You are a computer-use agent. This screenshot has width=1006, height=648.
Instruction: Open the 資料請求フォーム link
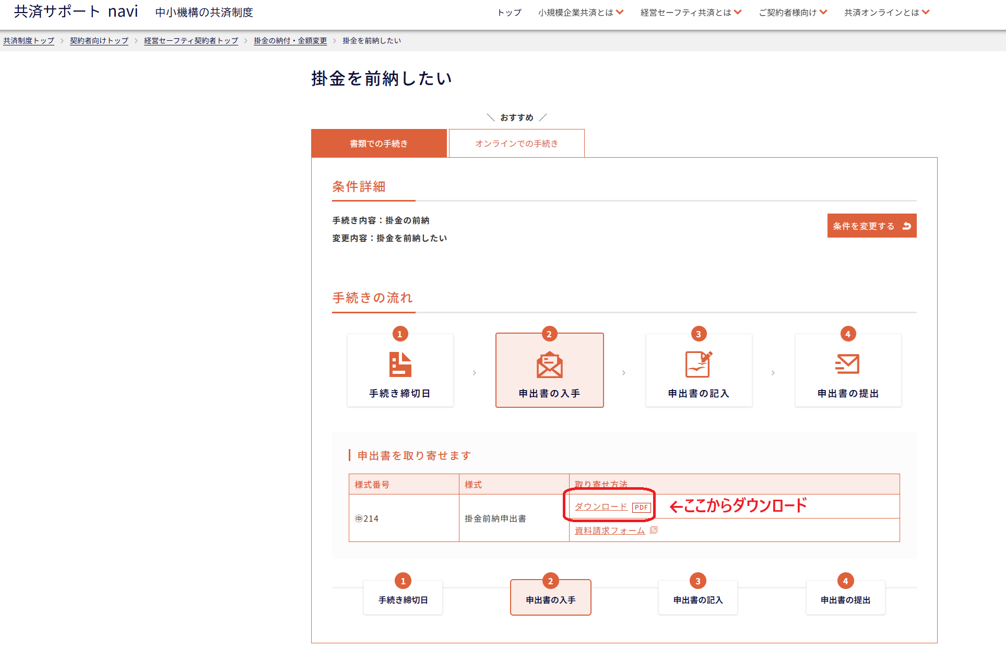[x=609, y=531]
